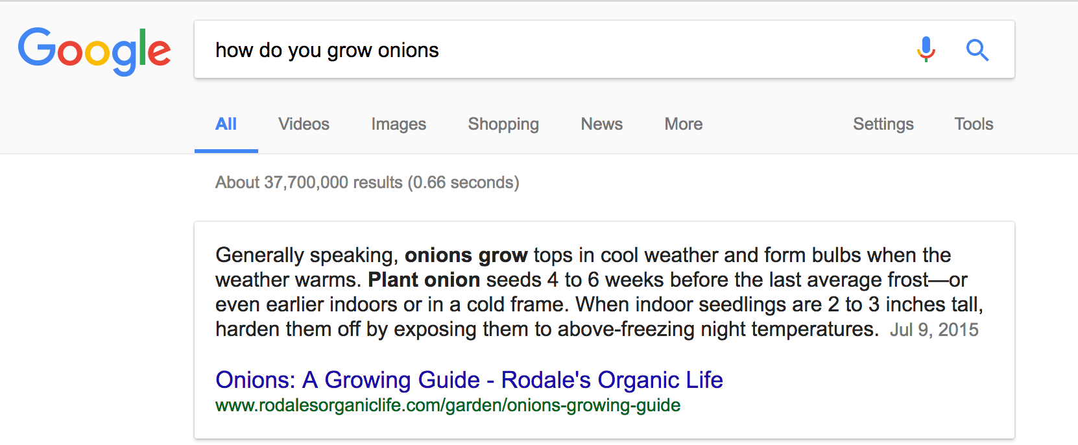Click the green rodalesorganiclife.com URL

(448, 405)
